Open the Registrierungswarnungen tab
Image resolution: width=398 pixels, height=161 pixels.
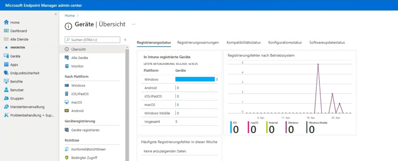(x=198, y=42)
